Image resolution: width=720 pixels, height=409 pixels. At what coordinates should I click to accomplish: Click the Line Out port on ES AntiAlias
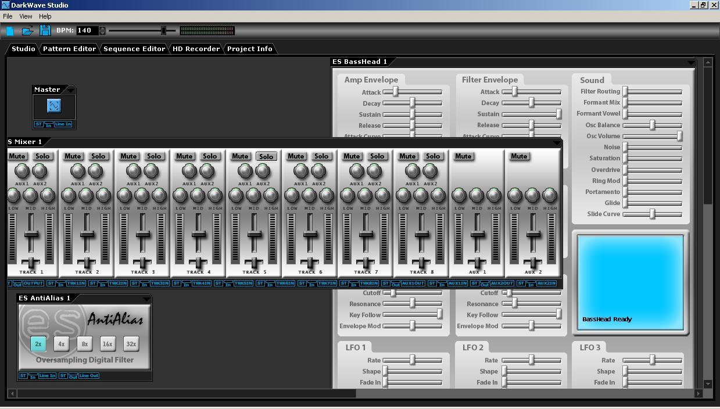tap(88, 375)
